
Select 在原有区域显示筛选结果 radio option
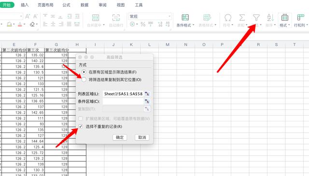(84, 72)
